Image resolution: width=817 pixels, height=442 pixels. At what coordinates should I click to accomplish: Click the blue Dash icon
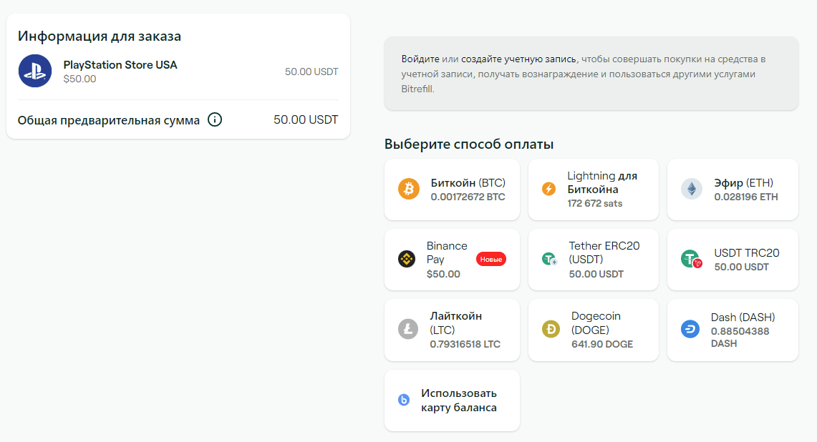pyautogui.click(x=690, y=329)
